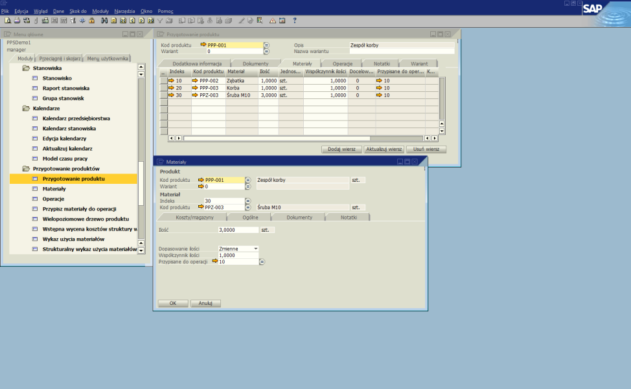This screenshot has height=389, width=631.
Task: Select the Śruba M10 cell in table
Action: [x=242, y=95]
